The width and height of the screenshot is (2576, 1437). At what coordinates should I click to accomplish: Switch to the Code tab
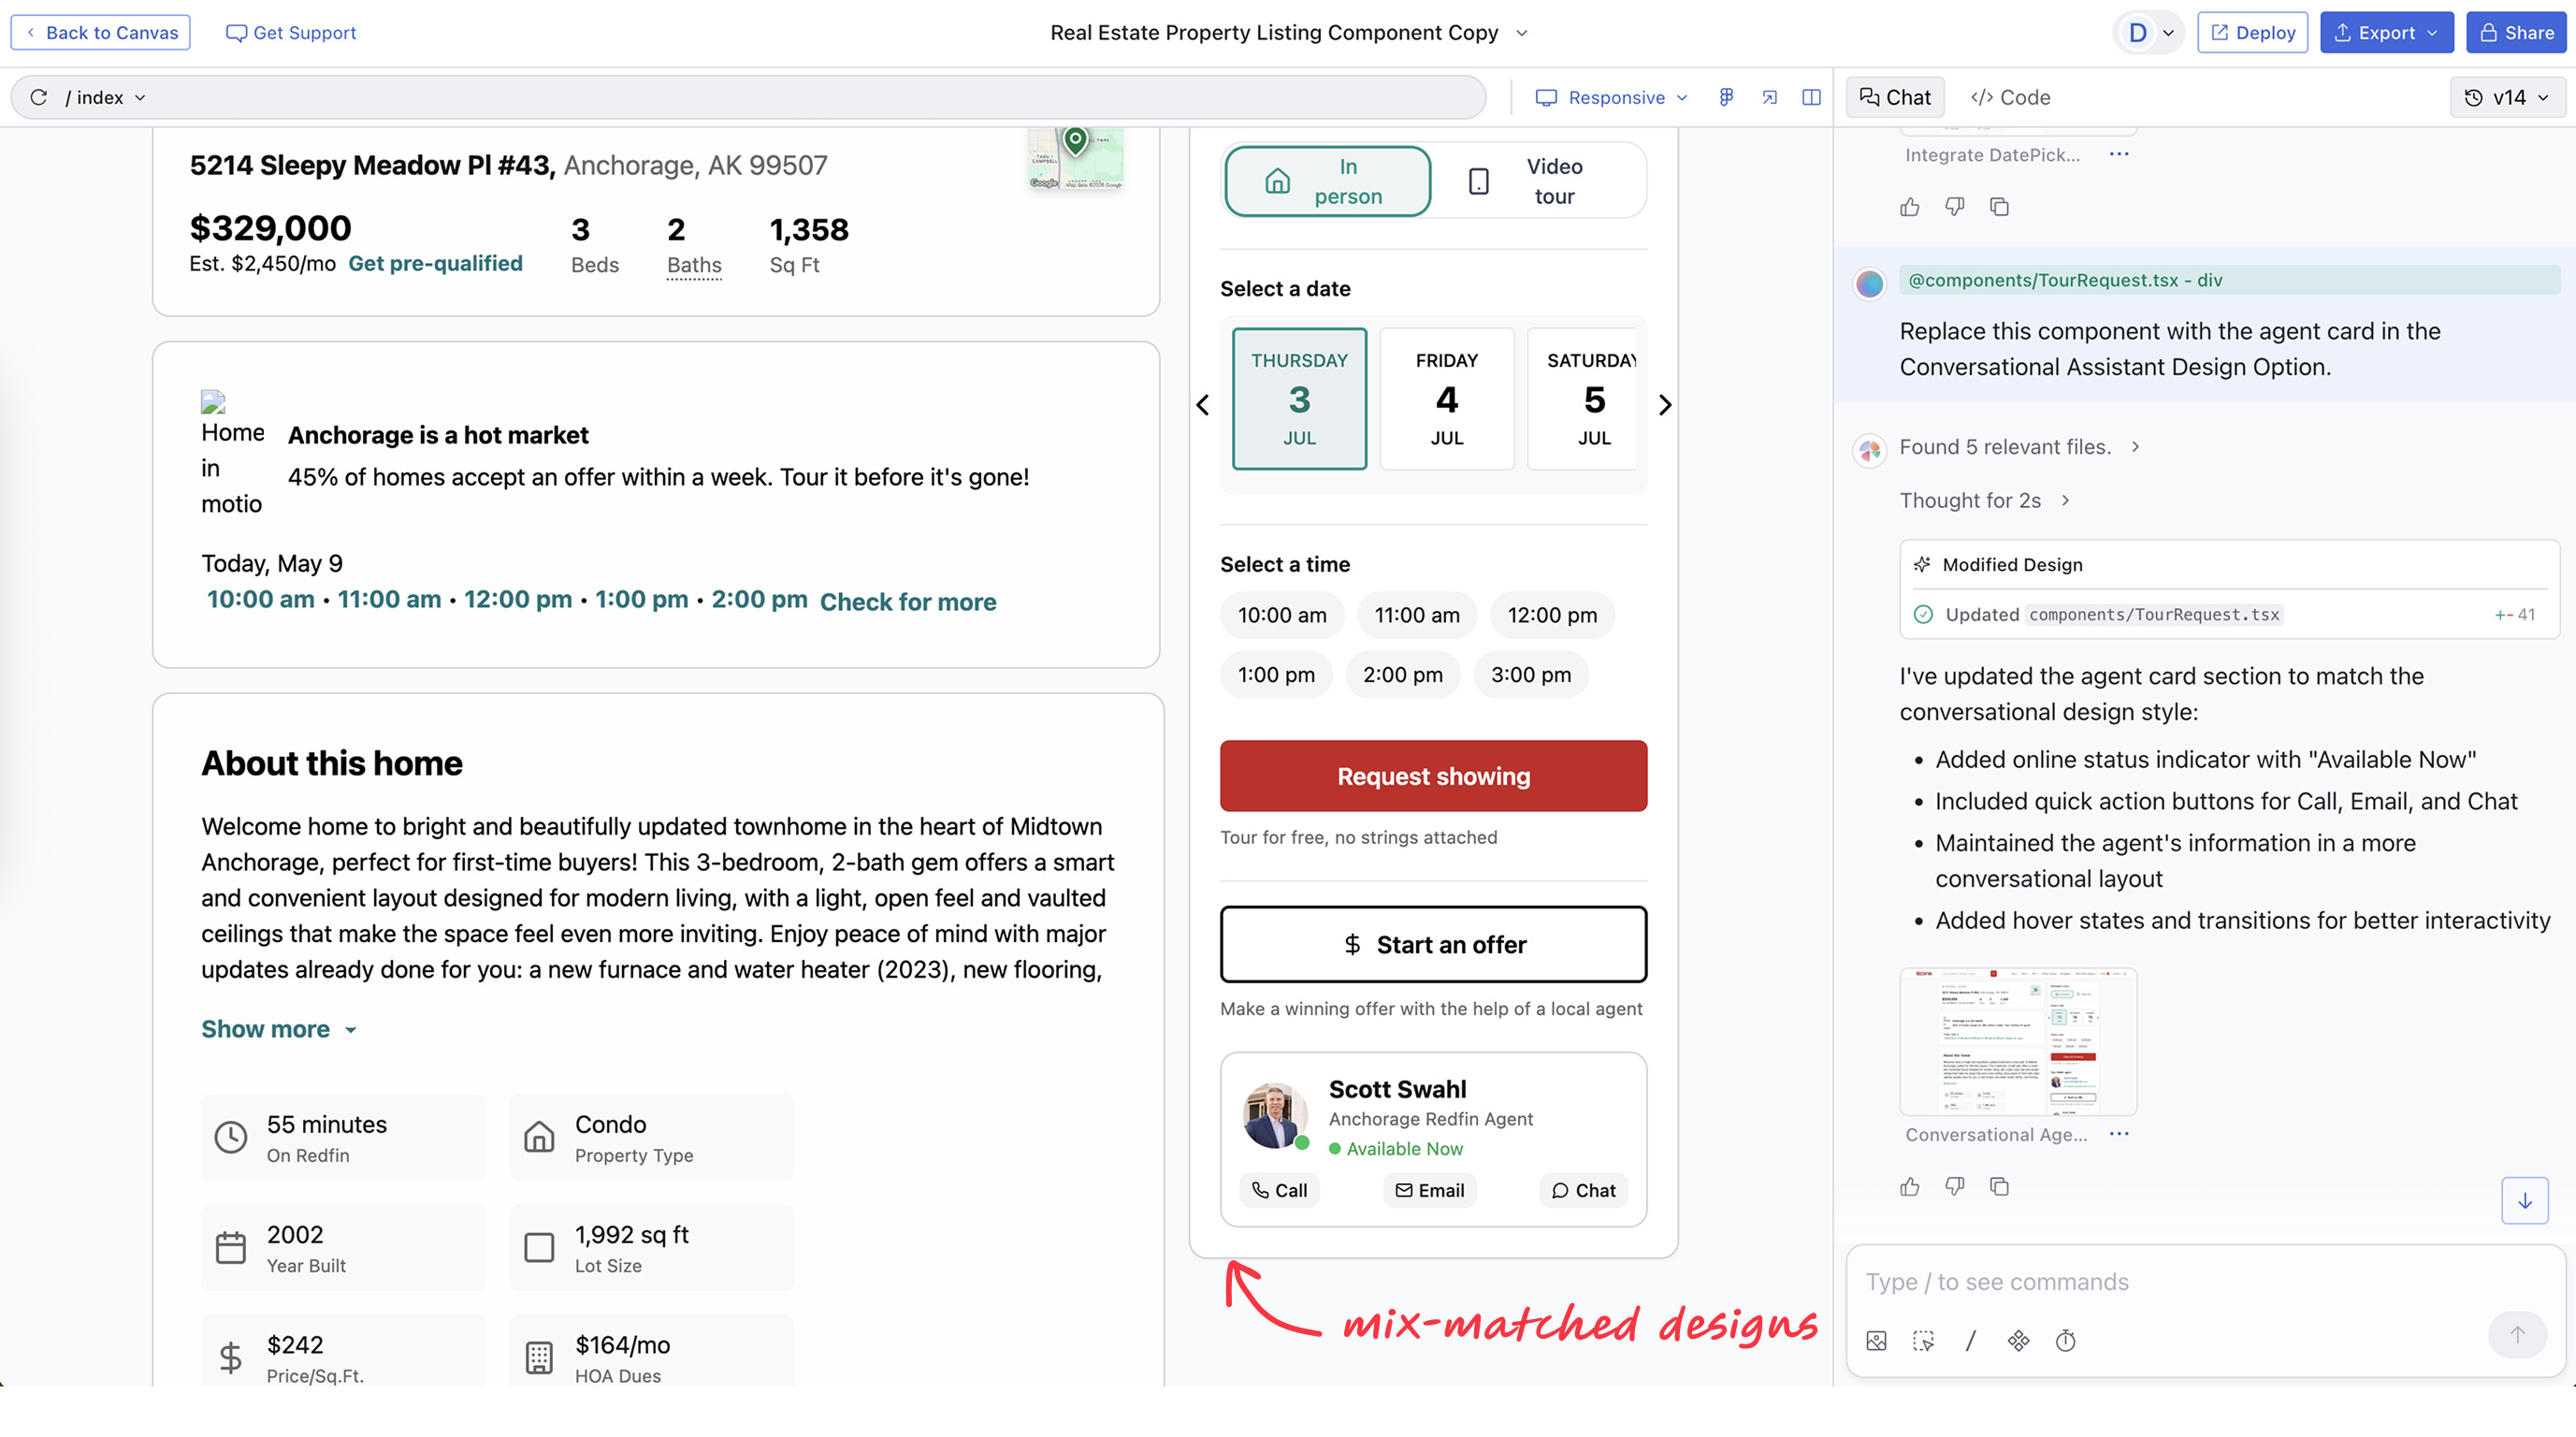pos(2010,97)
